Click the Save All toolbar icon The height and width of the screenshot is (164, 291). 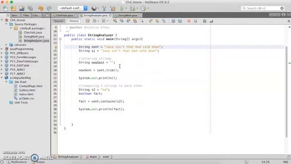[x=30, y=8]
